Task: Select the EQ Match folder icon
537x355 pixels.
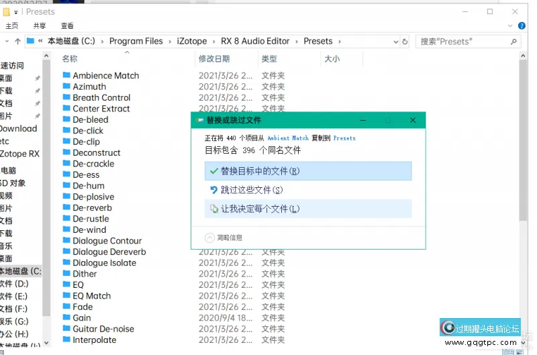Action: pyautogui.click(x=66, y=295)
